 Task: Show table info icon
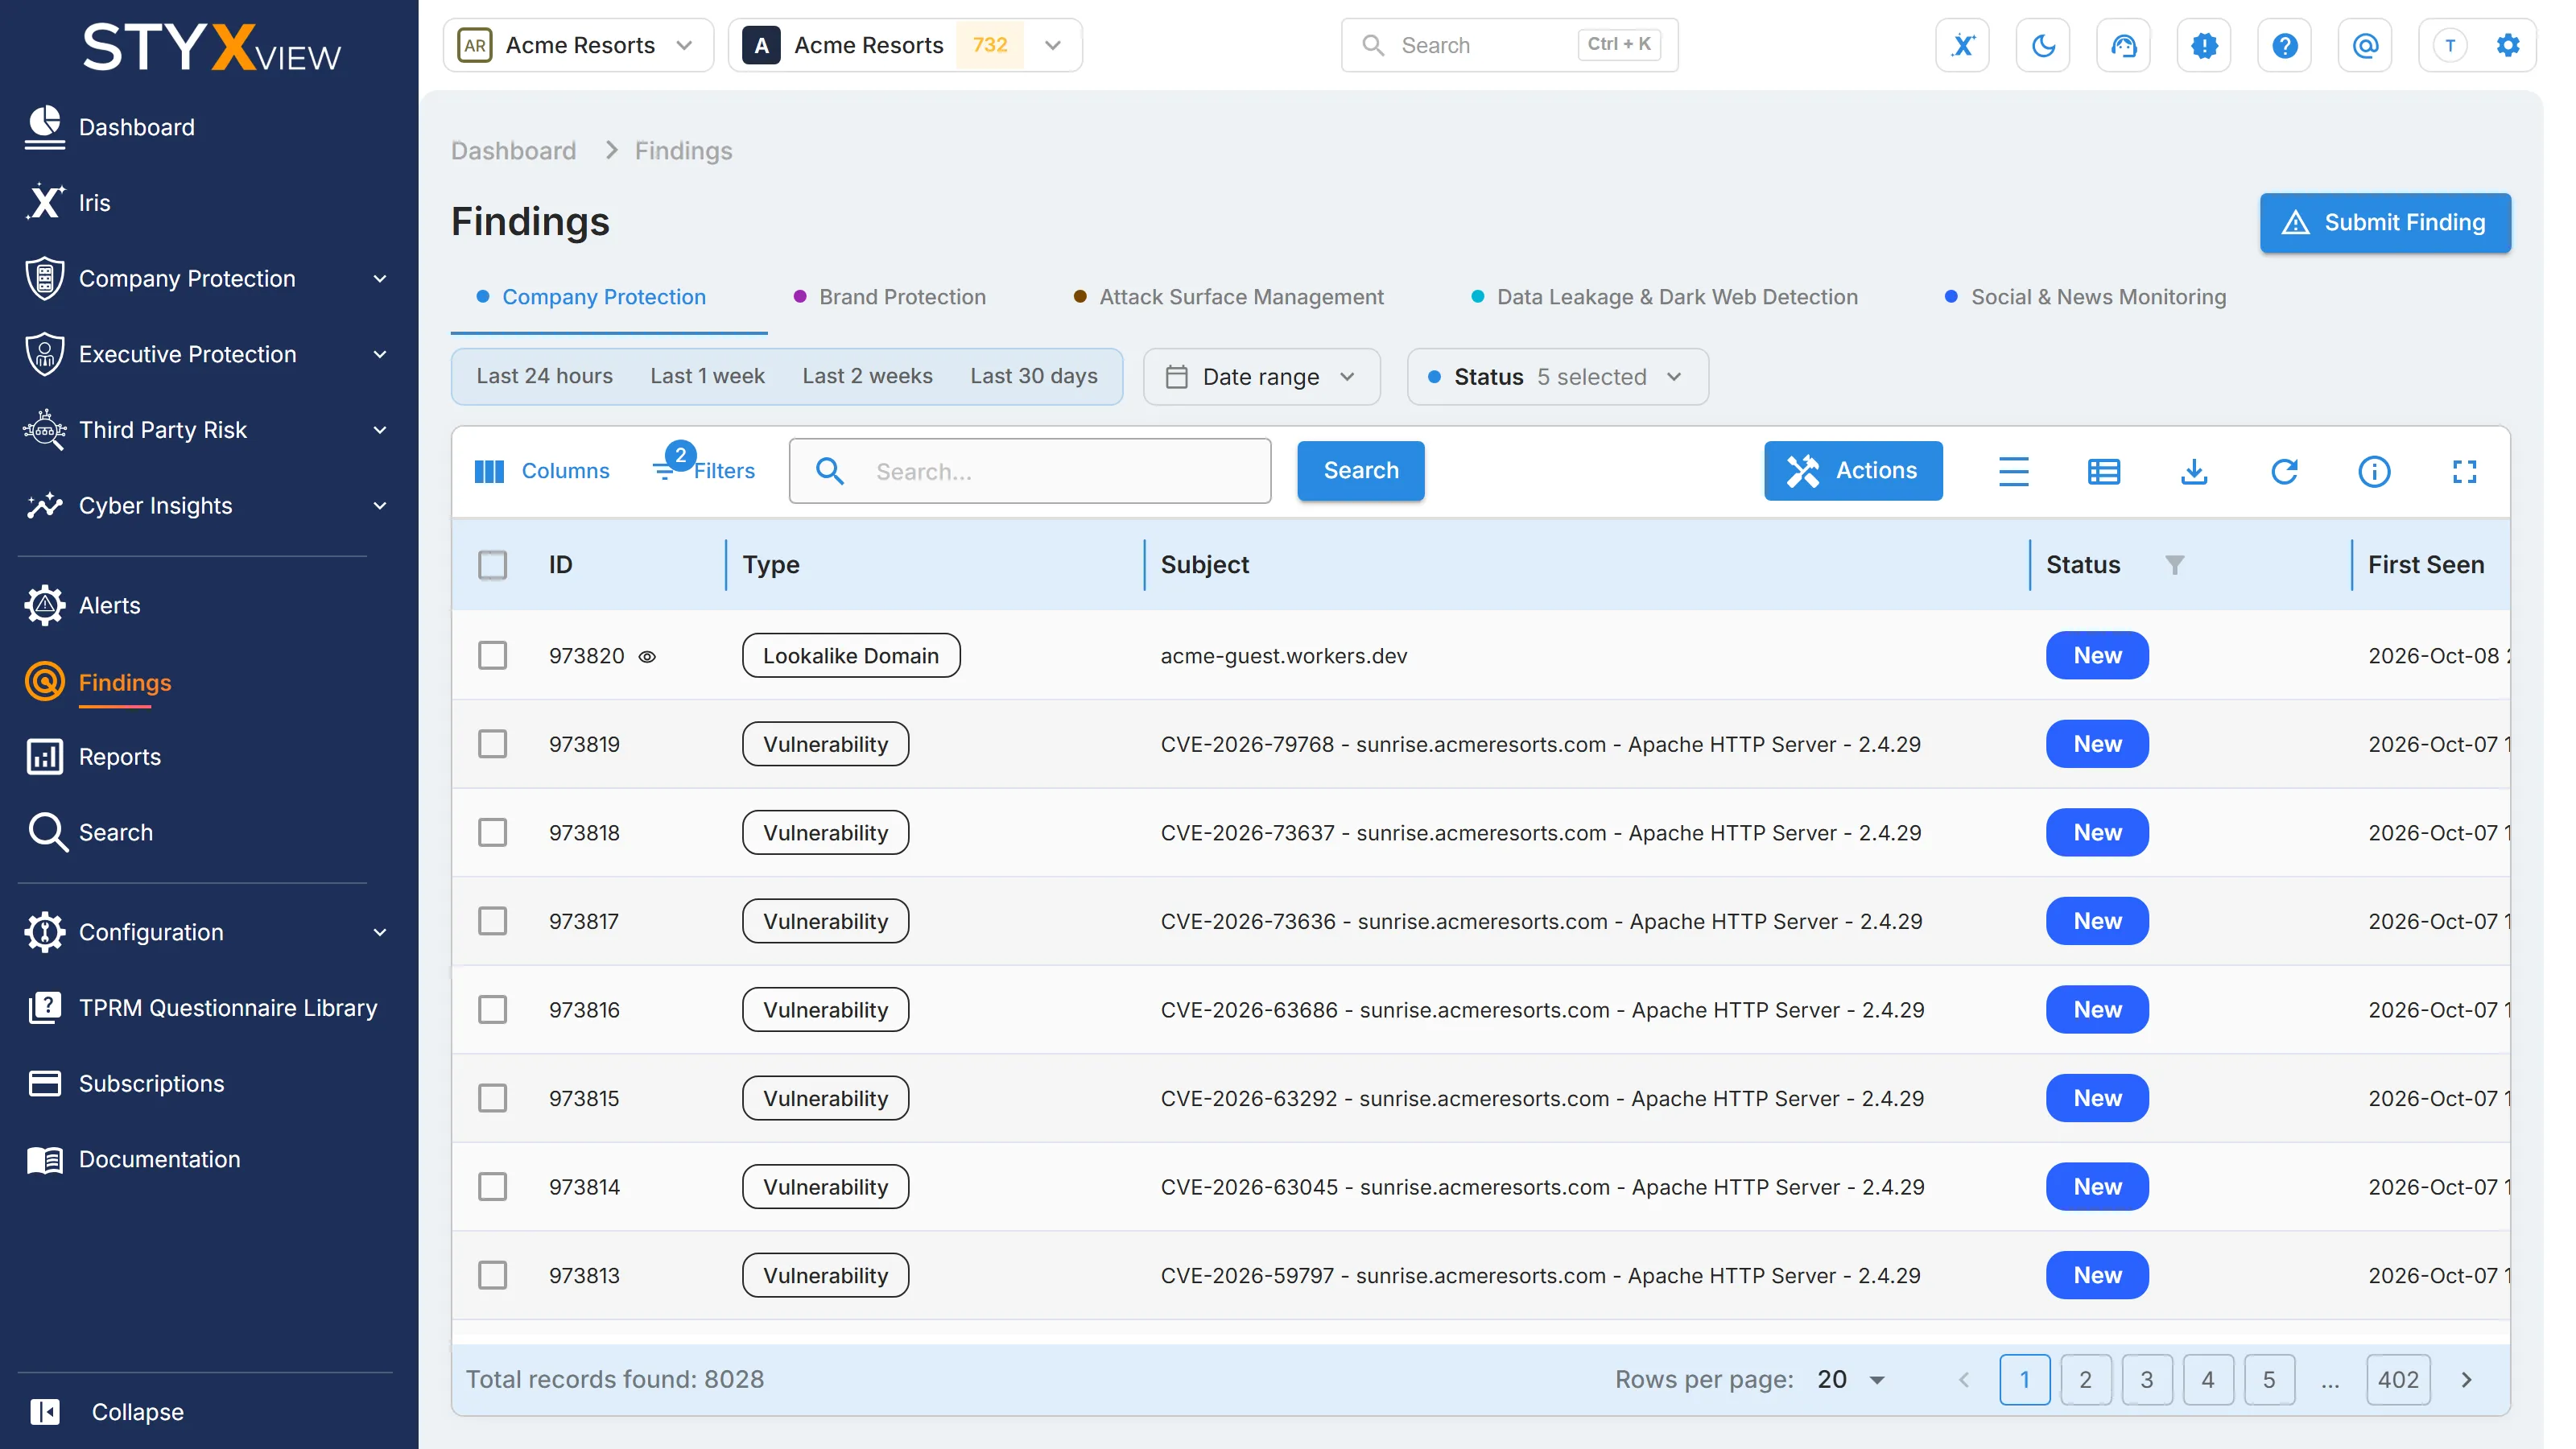2374,471
